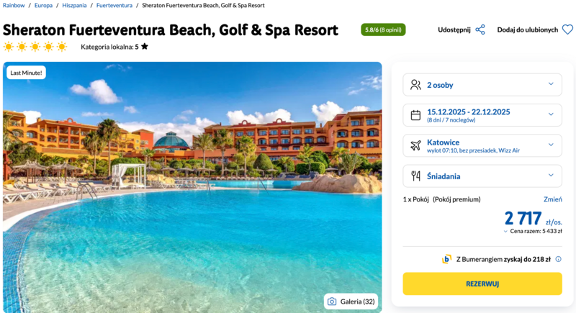Expand the Katowice departure airport dropdown
576x313 pixels.
551,145
